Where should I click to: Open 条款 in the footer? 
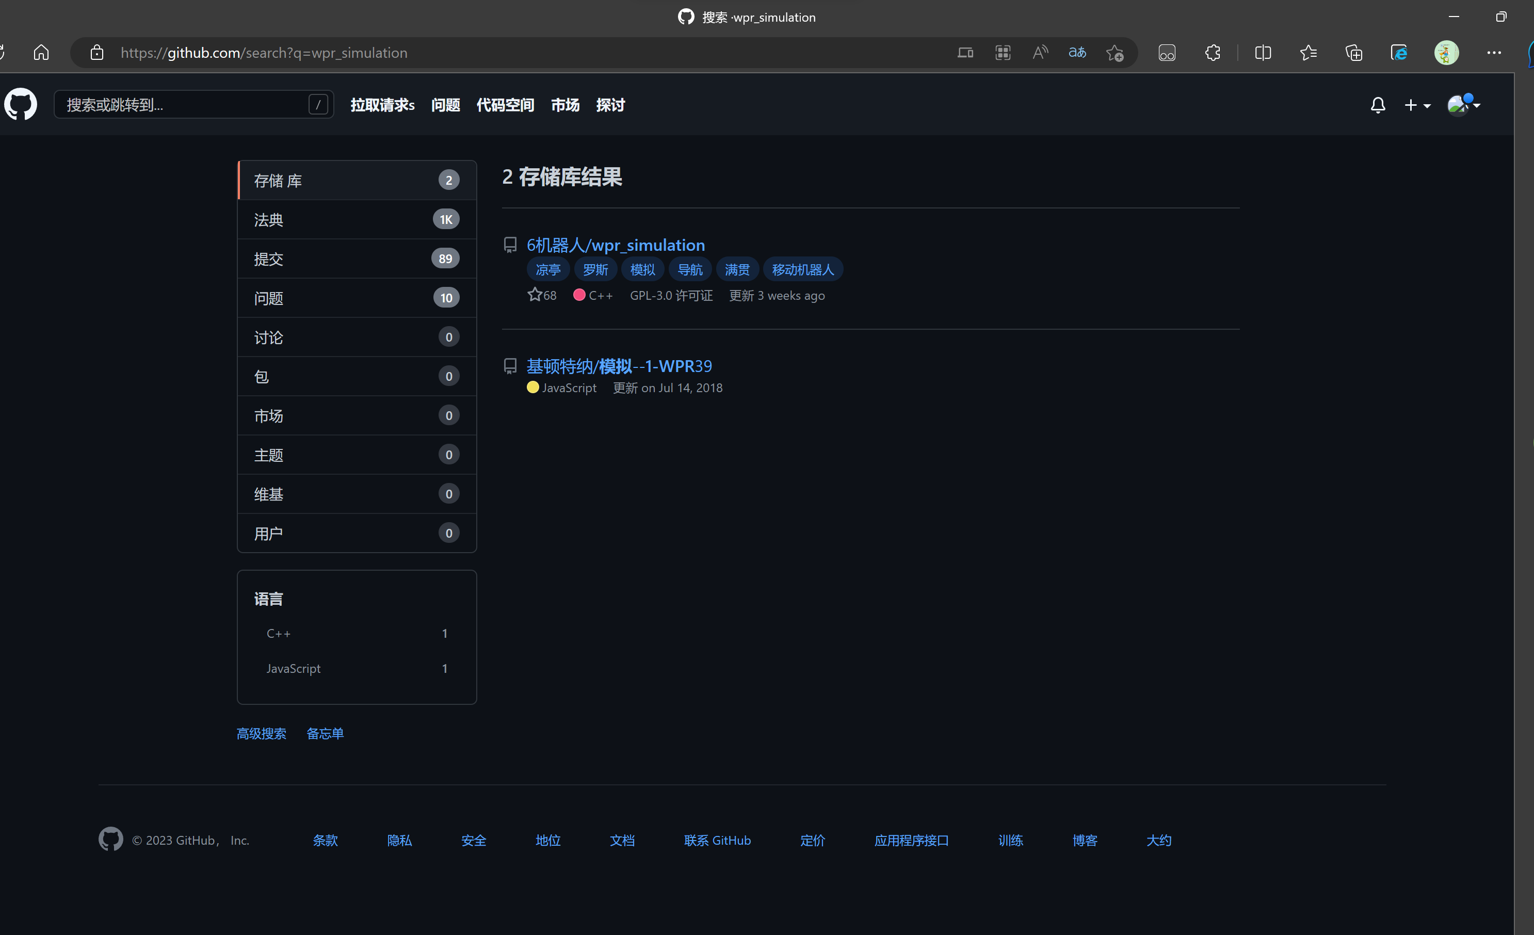click(325, 840)
